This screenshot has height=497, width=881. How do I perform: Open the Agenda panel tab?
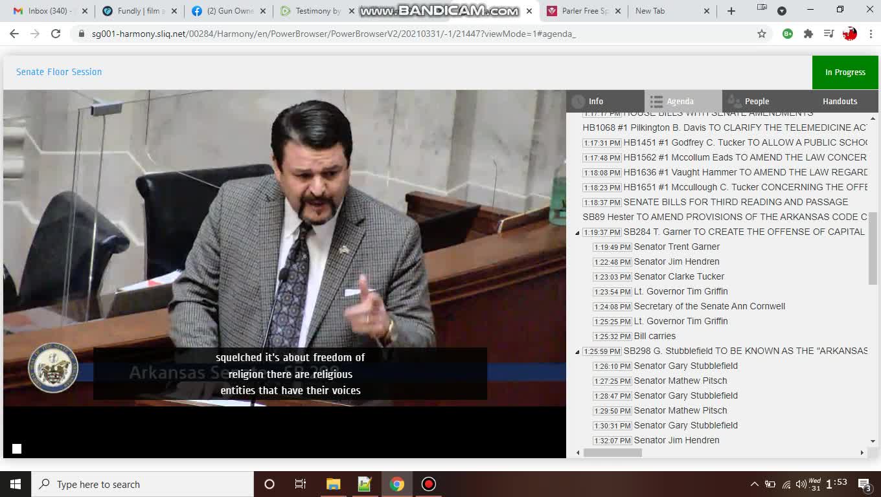(x=683, y=101)
